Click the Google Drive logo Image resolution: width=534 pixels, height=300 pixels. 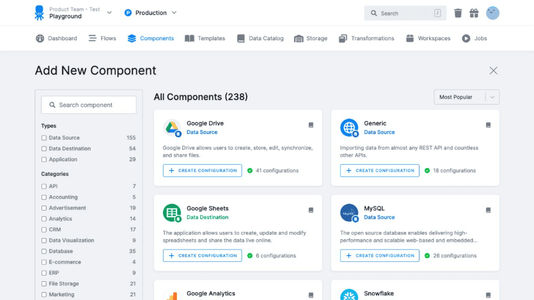172,128
